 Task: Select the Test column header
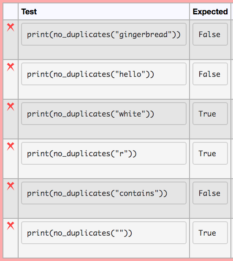pos(29,12)
